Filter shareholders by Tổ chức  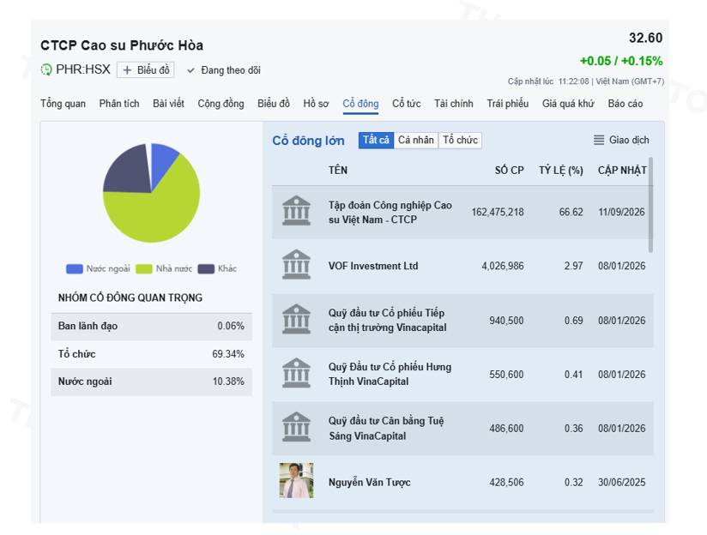pos(460,140)
